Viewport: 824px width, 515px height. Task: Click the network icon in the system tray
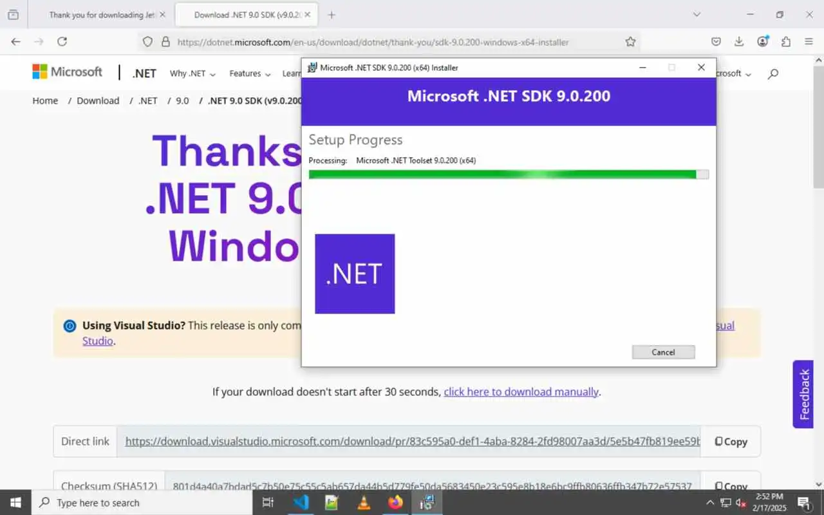(x=726, y=503)
